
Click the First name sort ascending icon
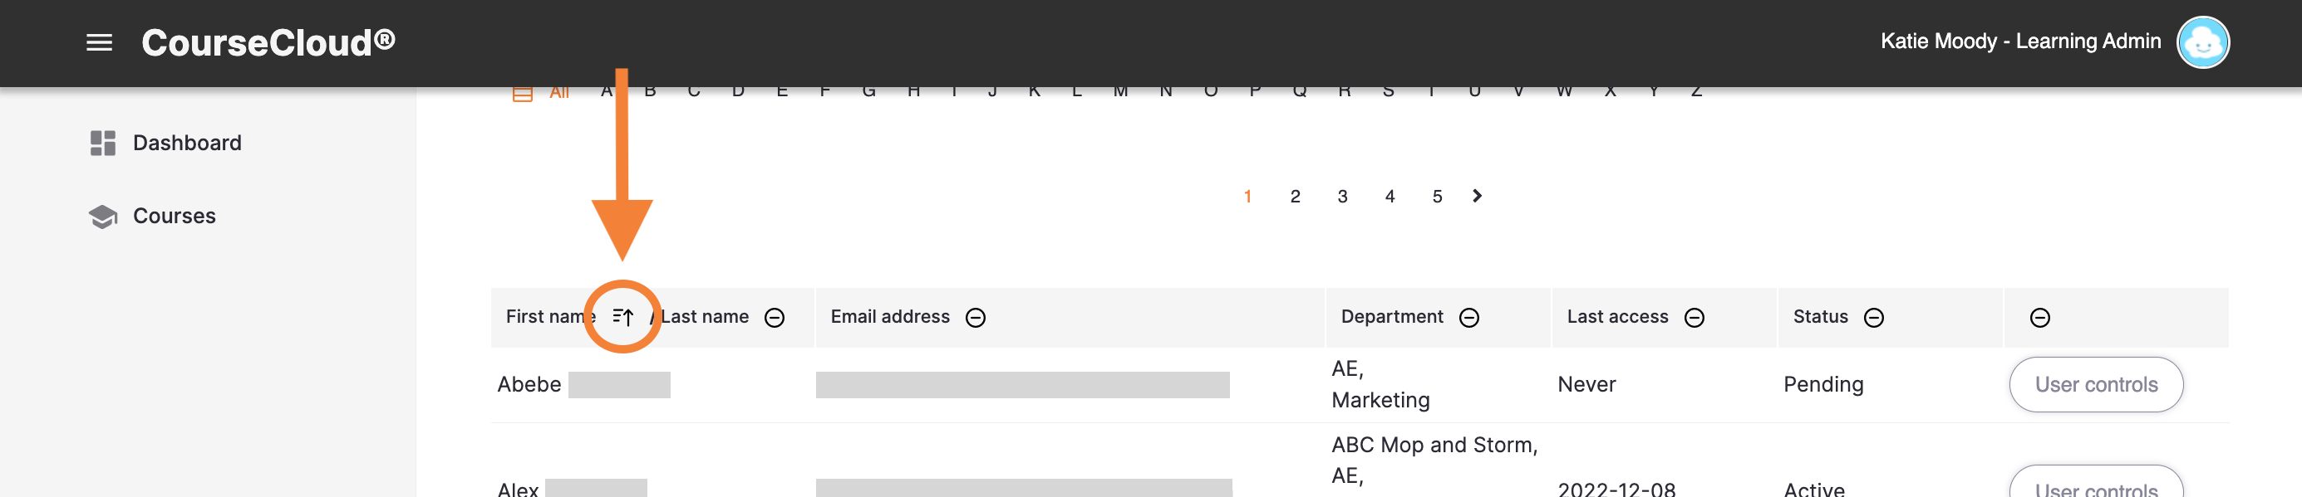[x=622, y=317]
